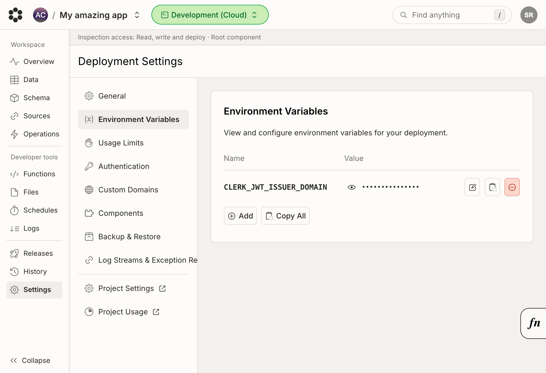The height and width of the screenshot is (373, 546).
Task: Collapse the sidebar
Action: coord(30,360)
